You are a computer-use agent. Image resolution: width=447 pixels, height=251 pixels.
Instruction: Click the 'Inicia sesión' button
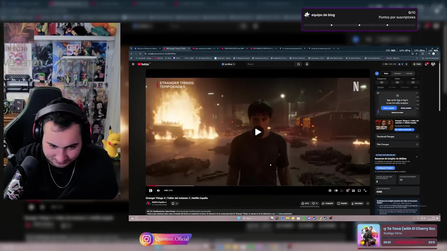point(406,108)
